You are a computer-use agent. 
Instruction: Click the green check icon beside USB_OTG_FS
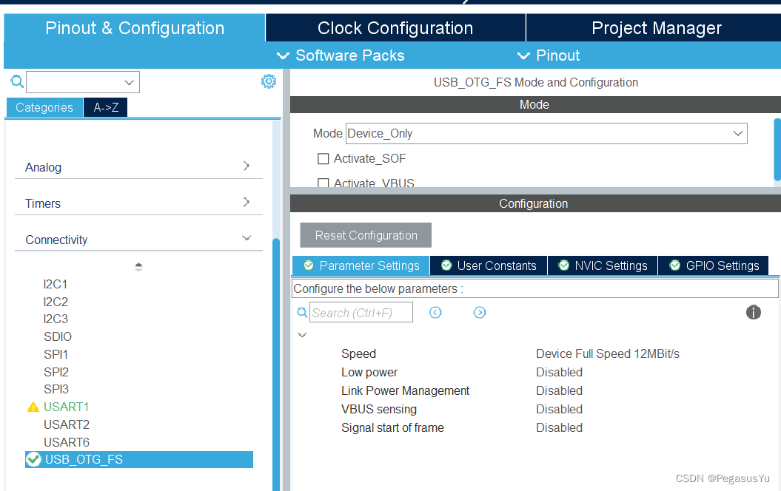coord(33,459)
